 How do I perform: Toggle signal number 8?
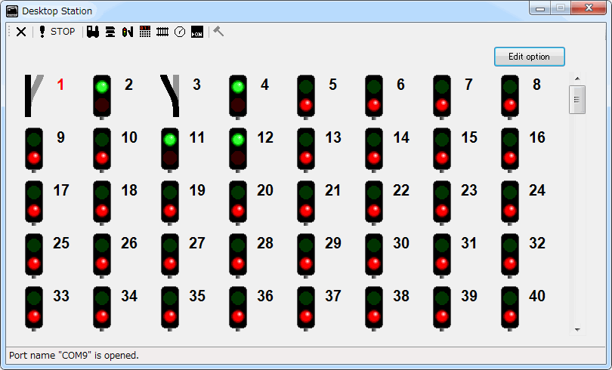(x=510, y=97)
